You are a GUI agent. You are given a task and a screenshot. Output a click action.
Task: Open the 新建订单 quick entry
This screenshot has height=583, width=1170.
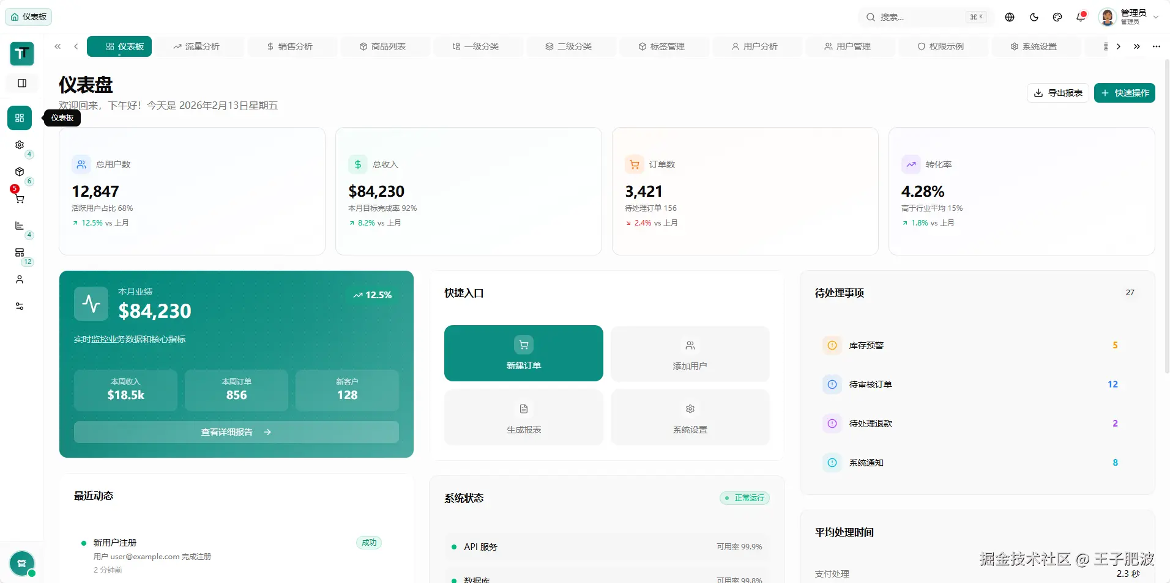tap(524, 353)
